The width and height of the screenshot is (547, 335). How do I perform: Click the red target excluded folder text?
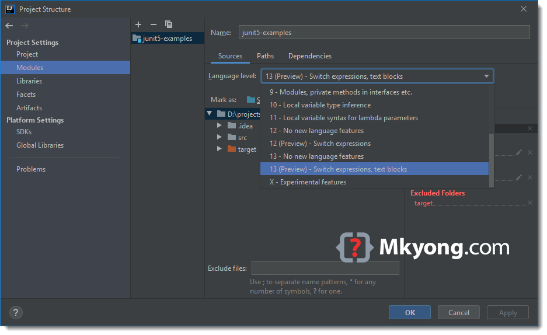[423, 203]
